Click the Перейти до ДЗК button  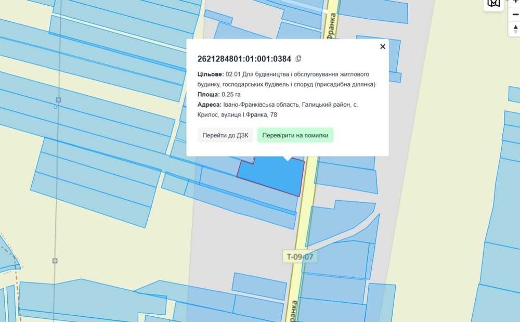(225, 135)
